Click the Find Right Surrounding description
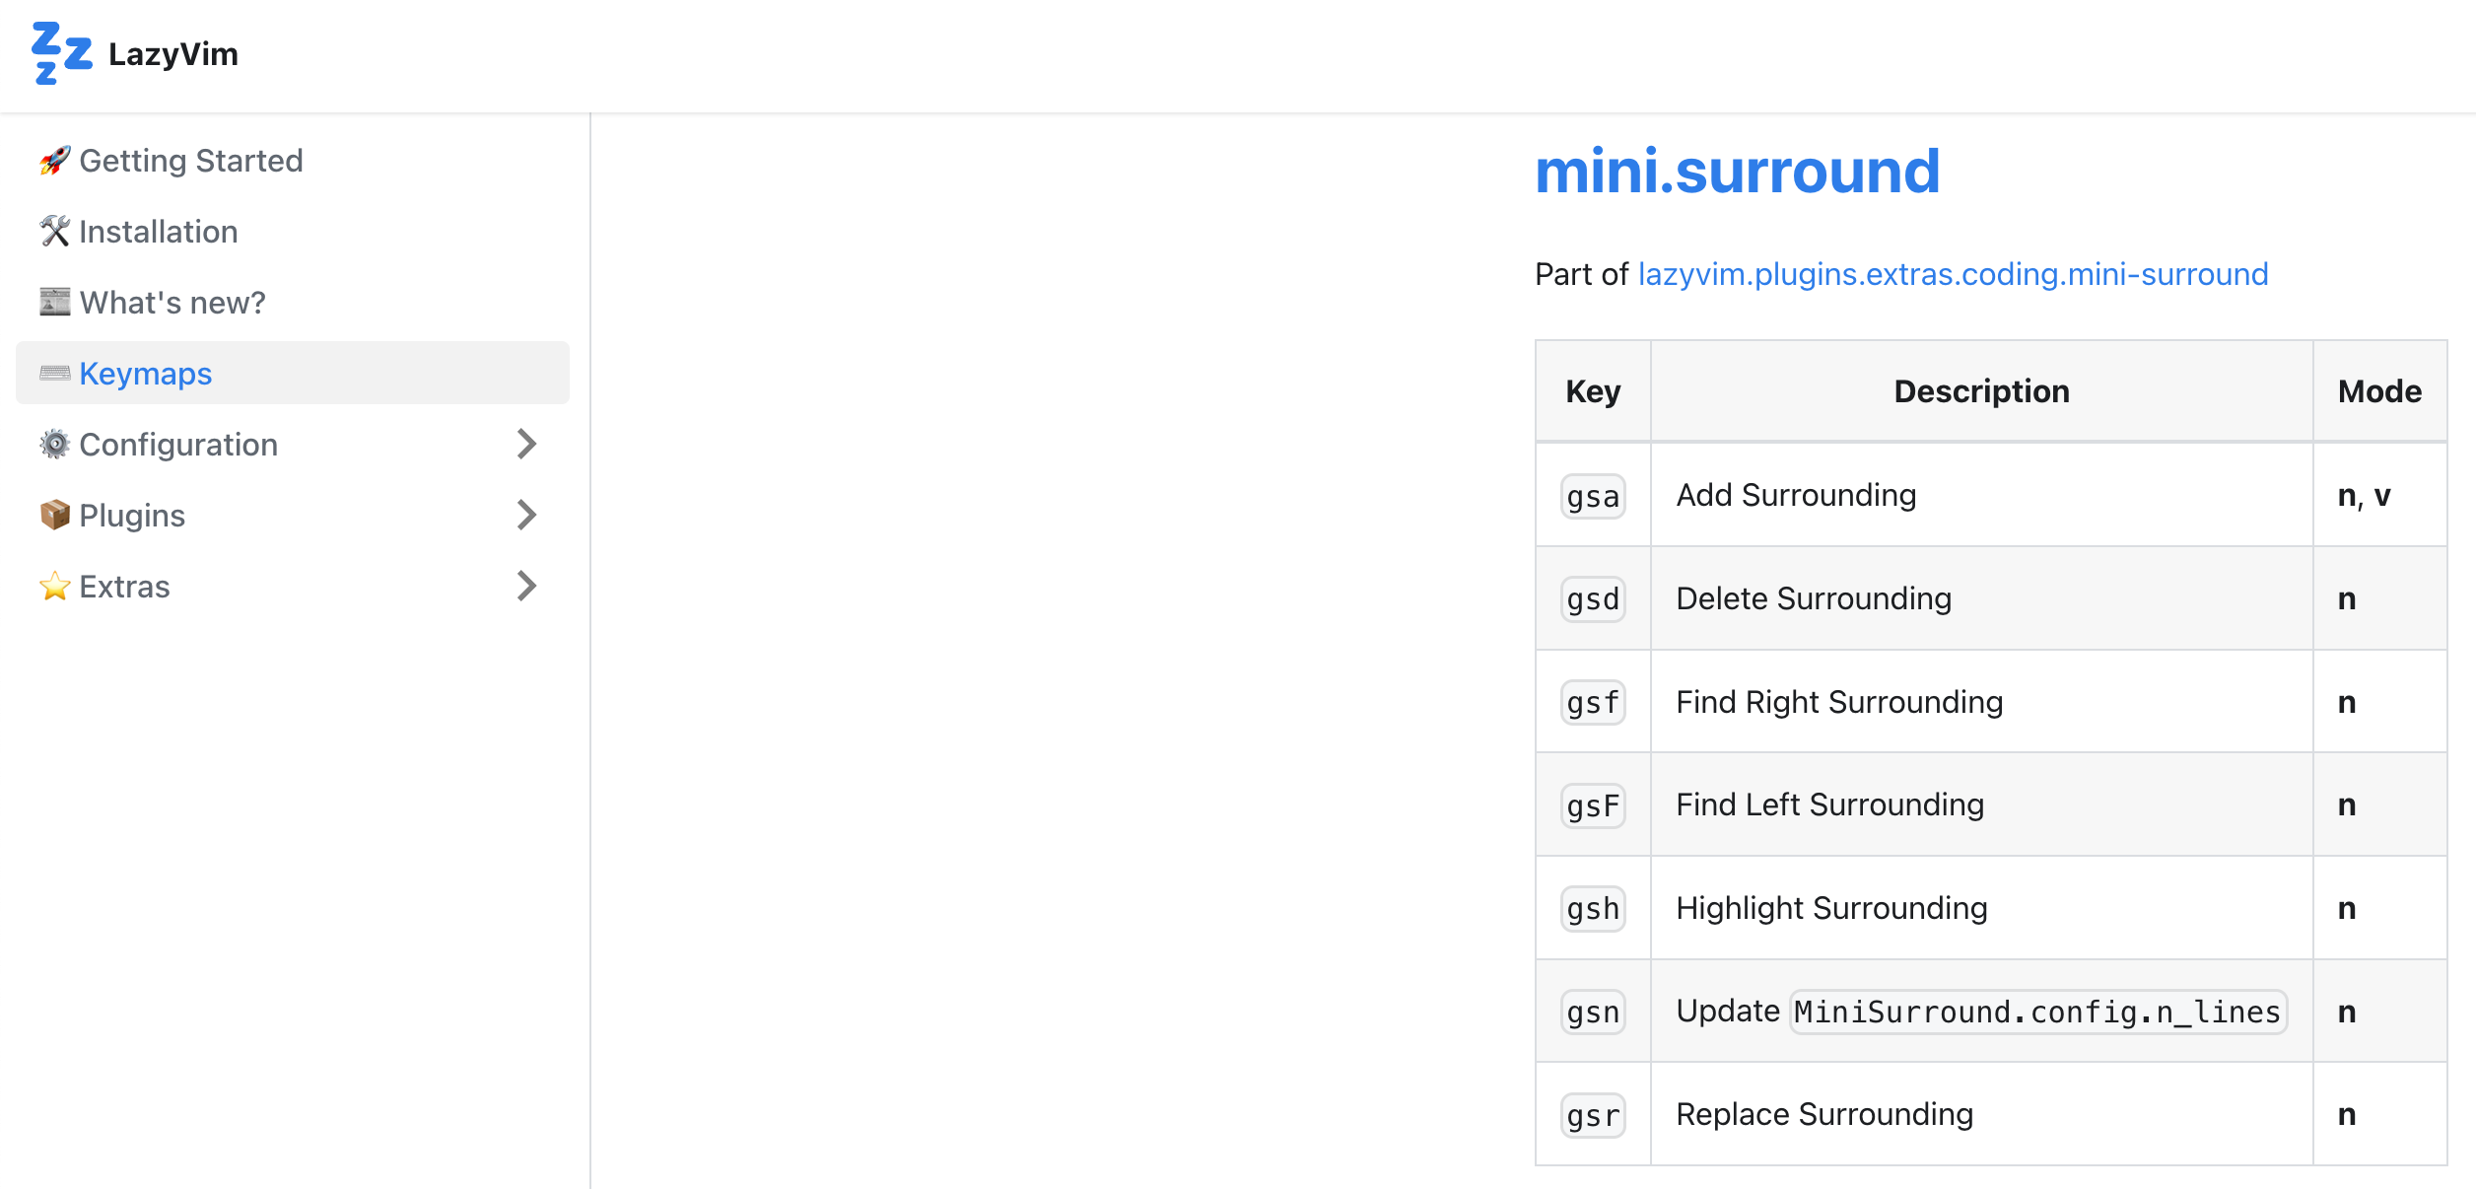2476x1189 pixels. click(1839, 702)
